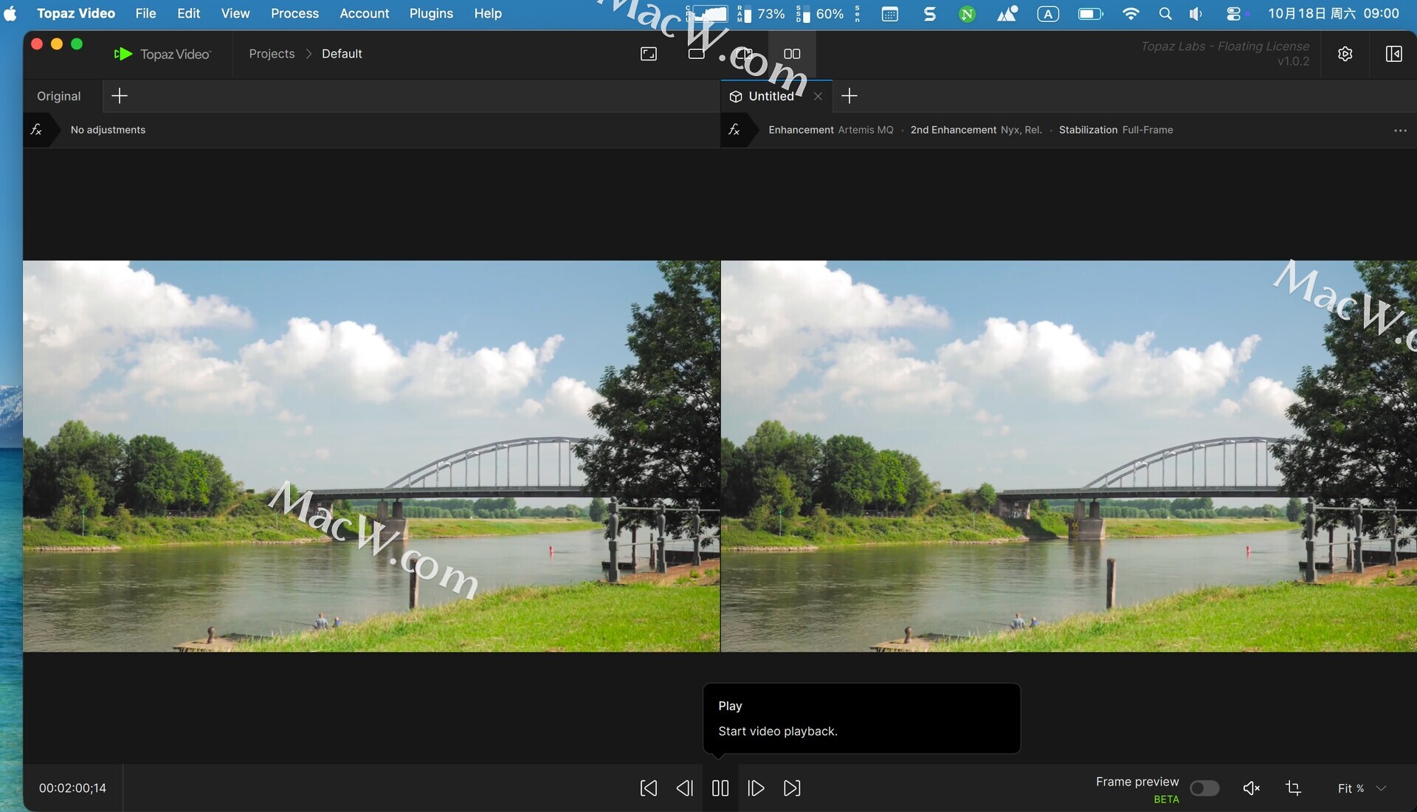Step back one frame
This screenshot has height=812, width=1417.
click(684, 788)
